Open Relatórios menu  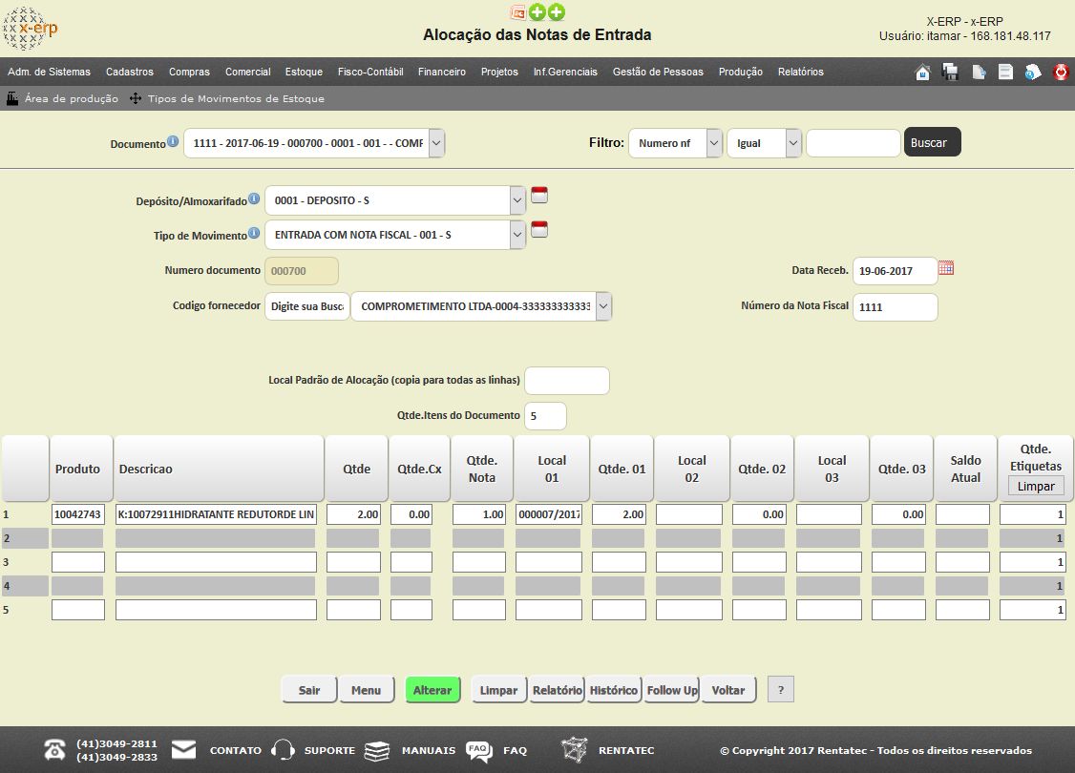[801, 72]
